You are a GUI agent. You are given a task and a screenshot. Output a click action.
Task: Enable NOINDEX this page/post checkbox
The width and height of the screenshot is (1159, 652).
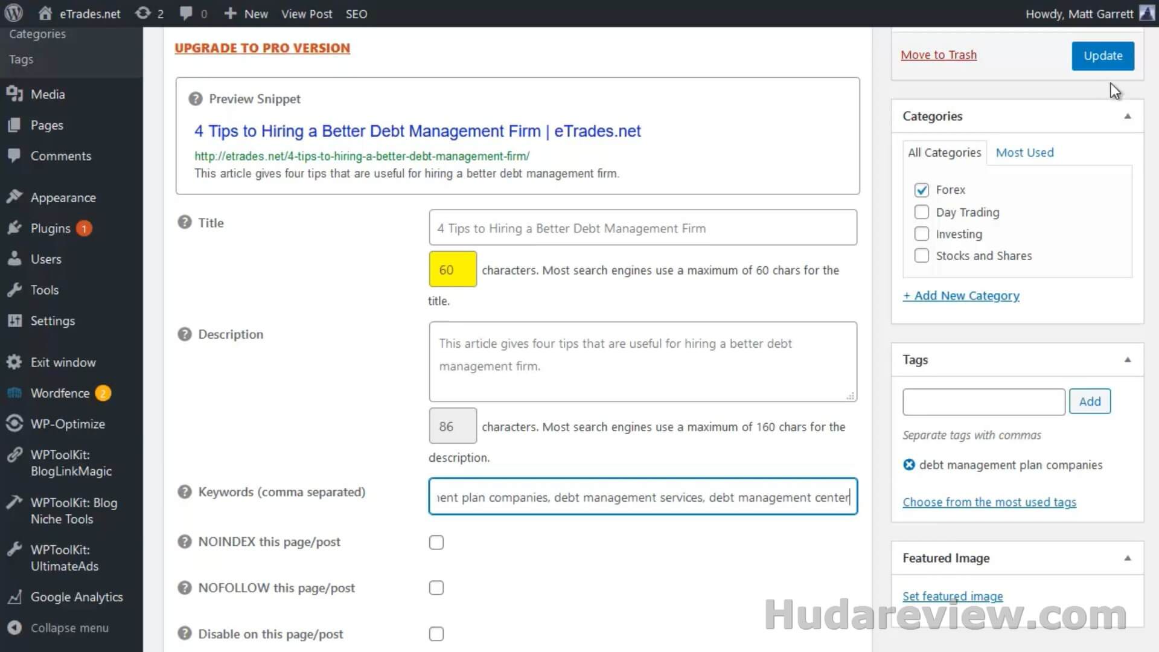pos(436,542)
